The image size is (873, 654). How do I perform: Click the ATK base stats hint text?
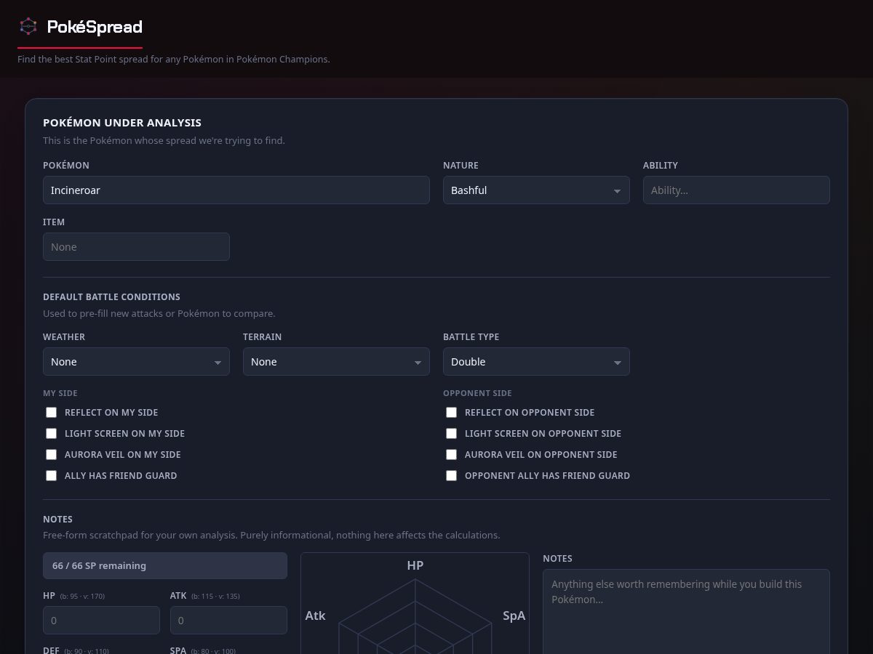click(216, 597)
